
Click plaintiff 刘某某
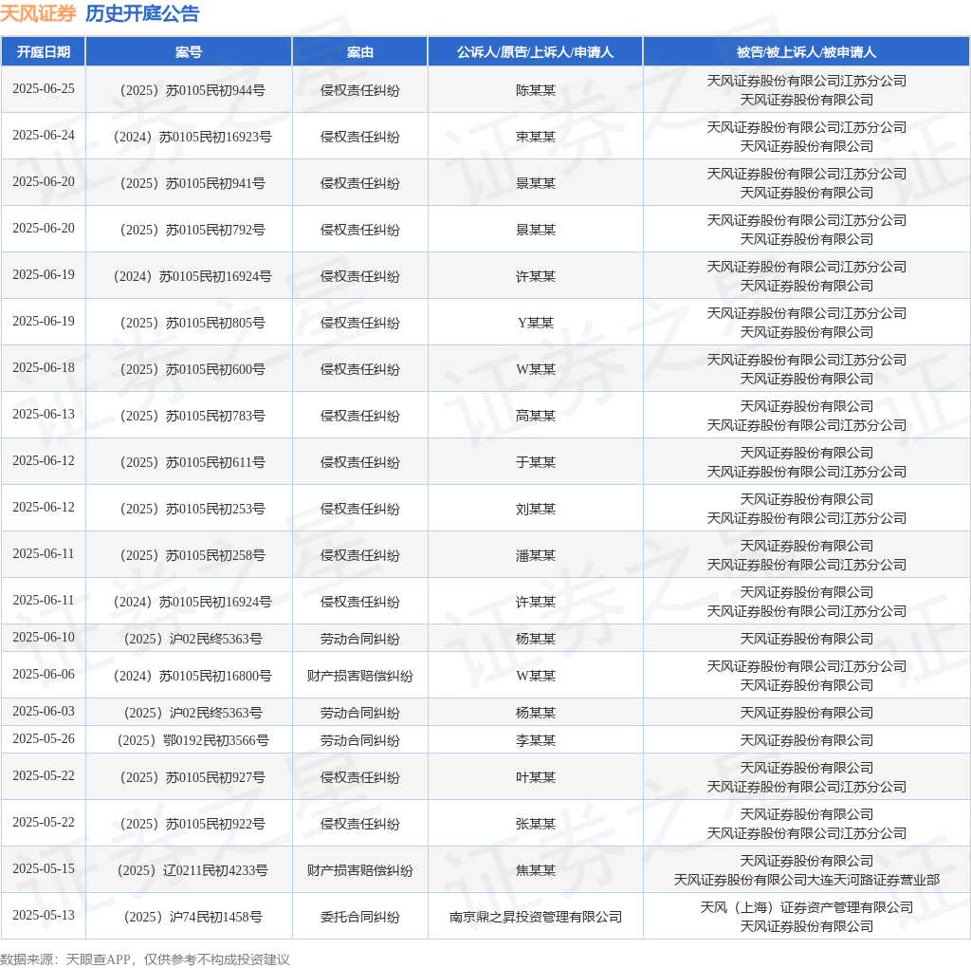pyautogui.click(x=536, y=509)
